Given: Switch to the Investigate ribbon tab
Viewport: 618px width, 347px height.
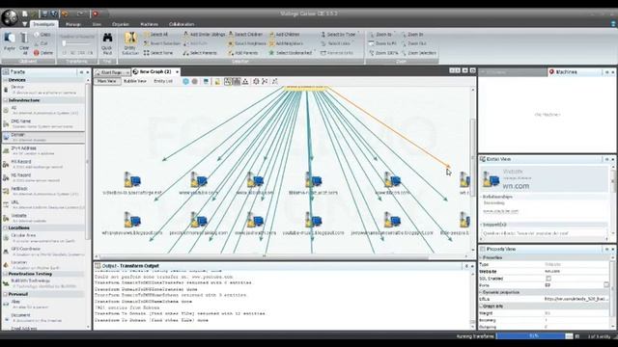Looking at the screenshot, I should (43, 24).
